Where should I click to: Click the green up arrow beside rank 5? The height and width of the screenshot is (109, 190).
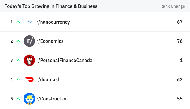point(18,99)
